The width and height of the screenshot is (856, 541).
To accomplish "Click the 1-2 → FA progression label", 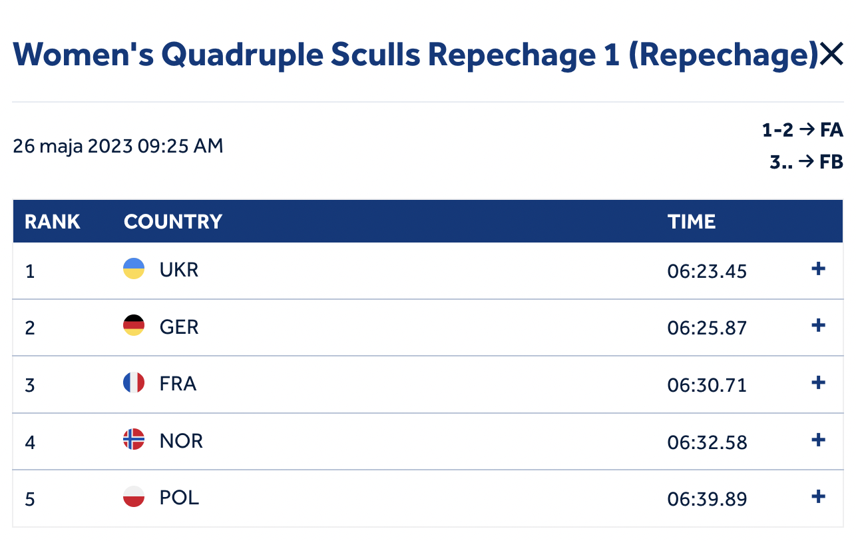I will coord(803,129).
